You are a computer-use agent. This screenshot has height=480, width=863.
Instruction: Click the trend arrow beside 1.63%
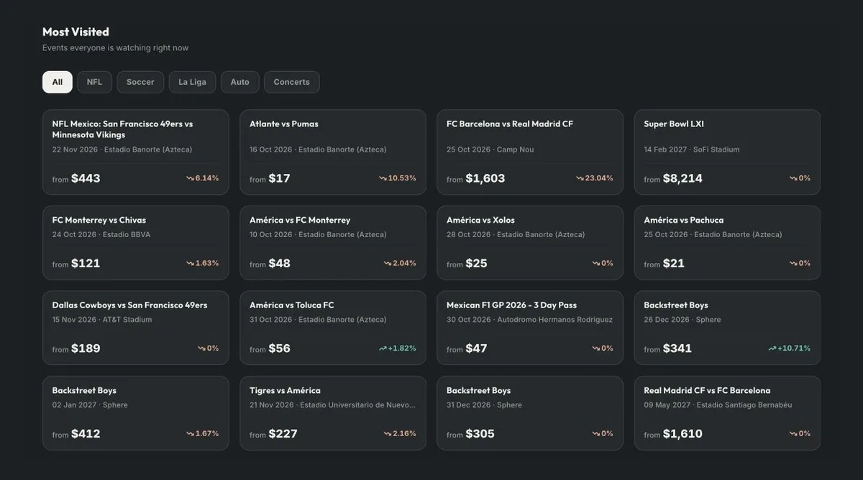pyautogui.click(x=190, y=263)
